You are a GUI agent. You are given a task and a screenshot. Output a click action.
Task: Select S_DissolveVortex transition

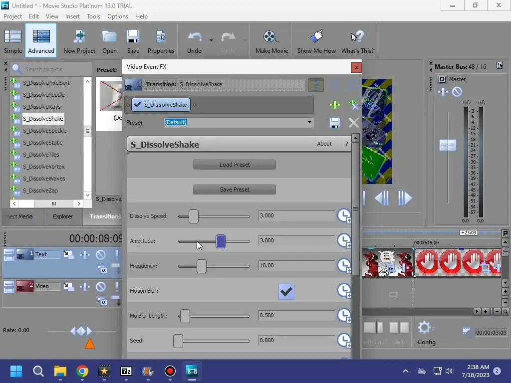tap(44, 167)
